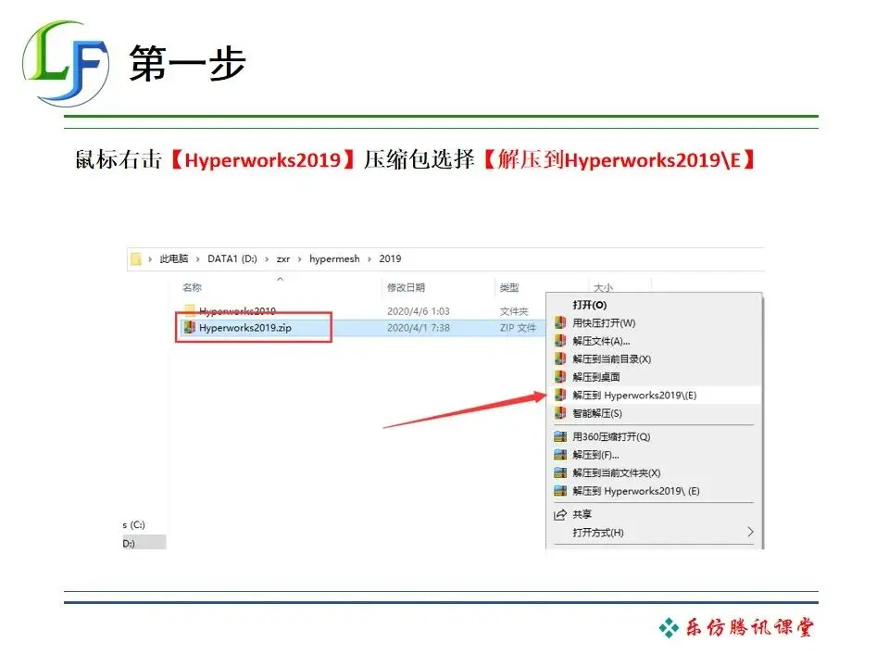Image resolution: width=889 pixels, height=667 pixels.
Task: Click the address bar folder icon
Action: (135, 259)
